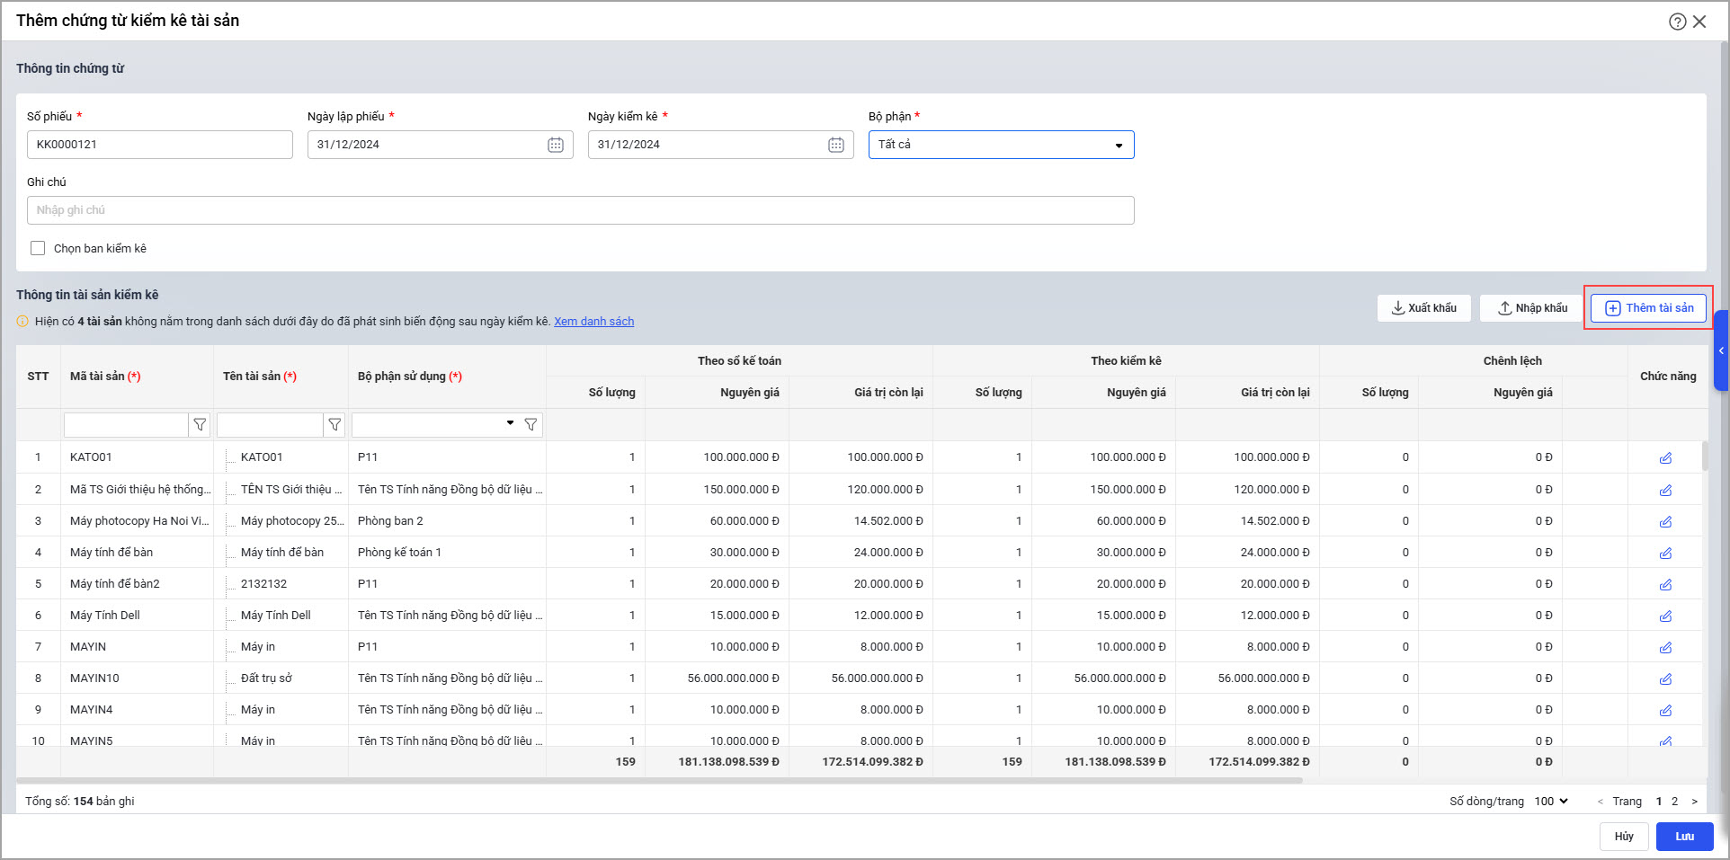This screenshot has height=860, width=1730.
Task: Click the Thêm tài sản button
Action: point(1648,308)
